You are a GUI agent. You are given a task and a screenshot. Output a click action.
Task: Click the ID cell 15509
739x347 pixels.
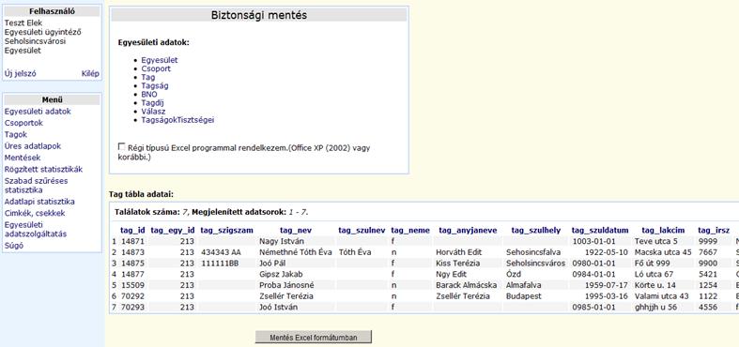point(133,285)
